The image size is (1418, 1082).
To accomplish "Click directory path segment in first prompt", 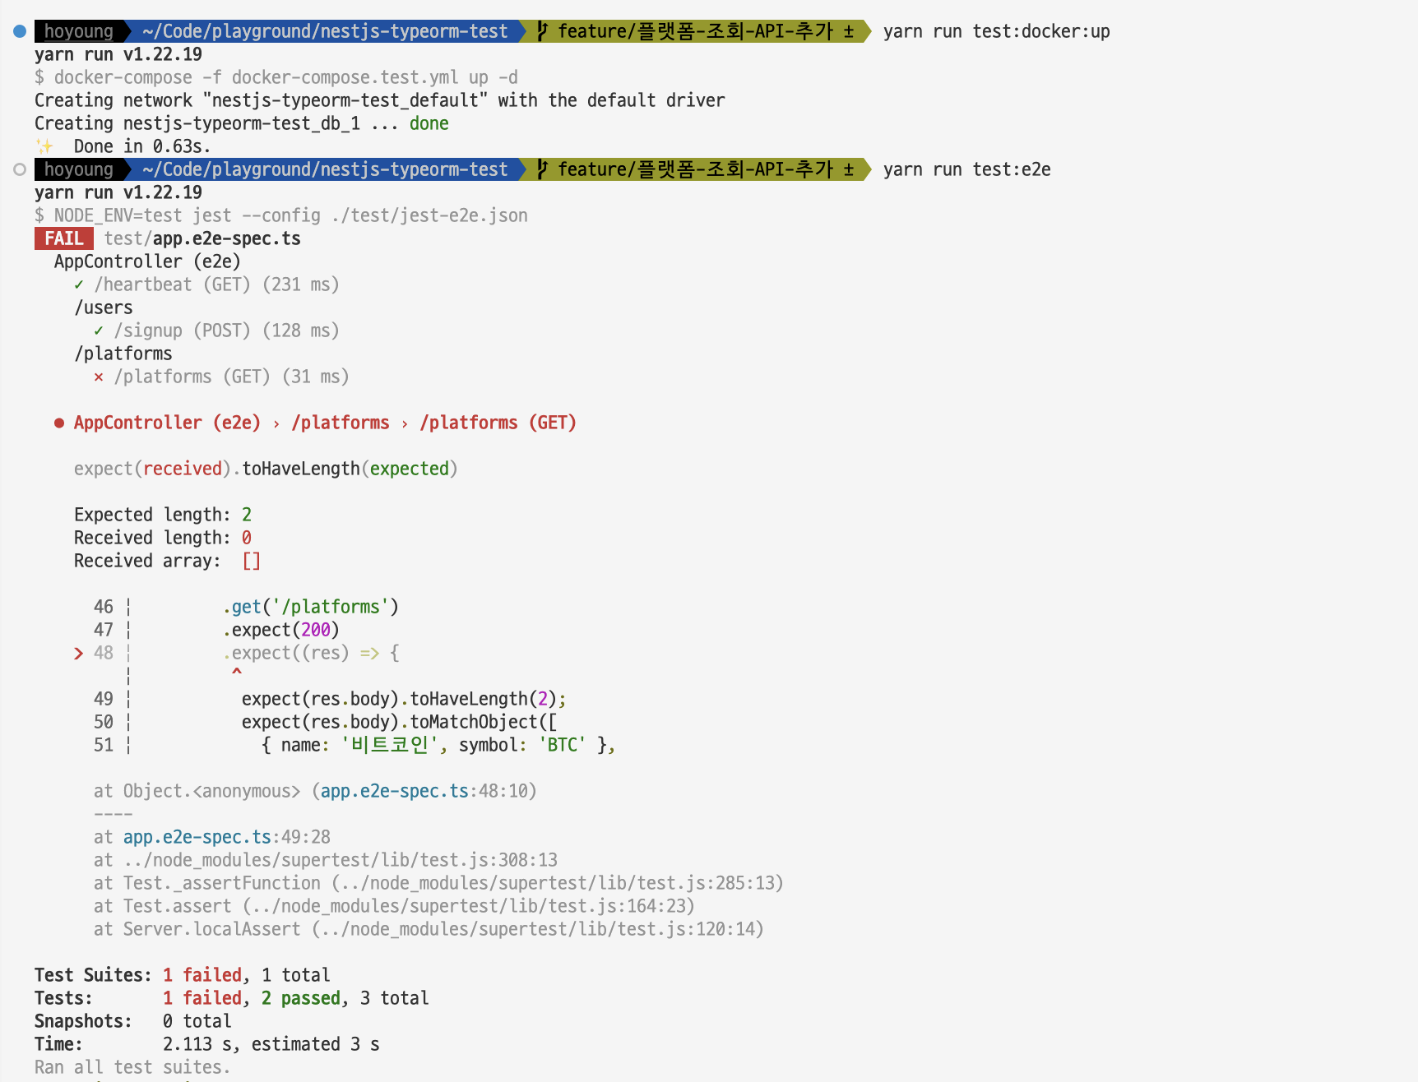I will [x=325, y=31].
